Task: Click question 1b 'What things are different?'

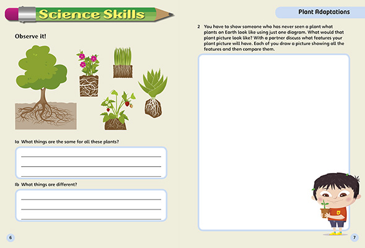Action: (x=46, y=184)
